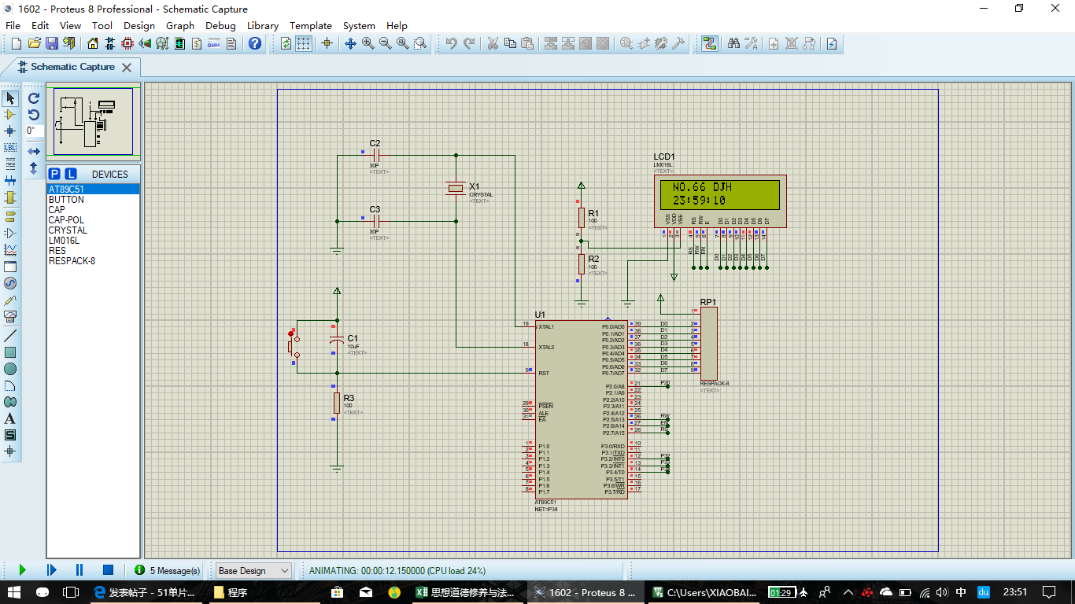
Task: Select the Selection Mode arrow tool
Action: 10,98
